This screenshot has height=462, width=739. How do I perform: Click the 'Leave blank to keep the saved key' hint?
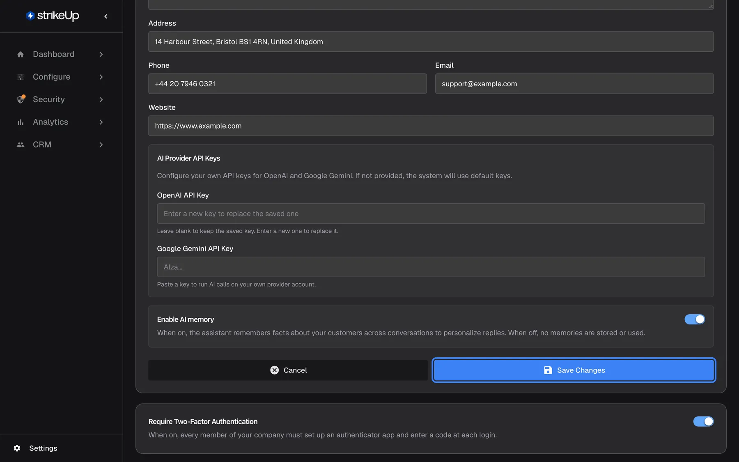tap(248, 231)
